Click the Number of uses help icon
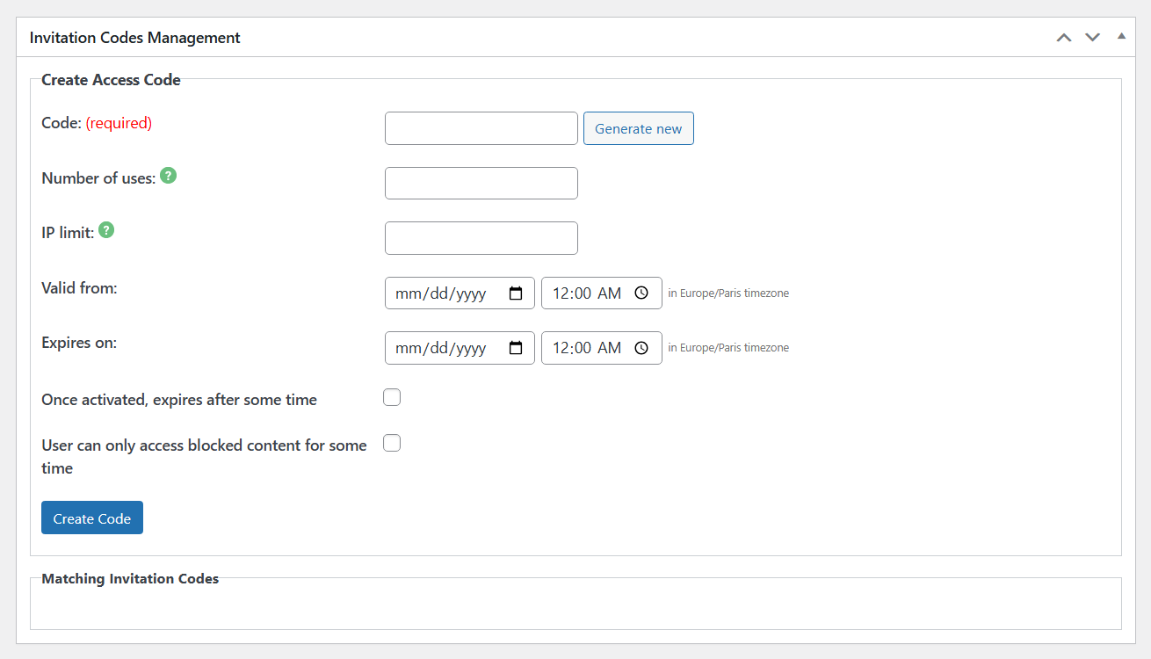The image size is (1151, 659). (168, 176)
